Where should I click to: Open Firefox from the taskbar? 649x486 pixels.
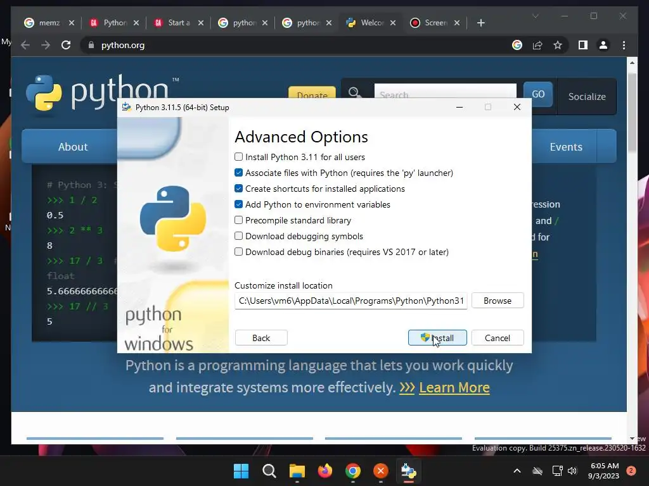325,471
